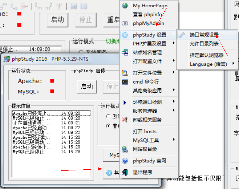Image resolution: width=239 pixels, height=189 pixels.
Task: Click the gear icon on 其他选项 button
Action: (x=109, y=173)
